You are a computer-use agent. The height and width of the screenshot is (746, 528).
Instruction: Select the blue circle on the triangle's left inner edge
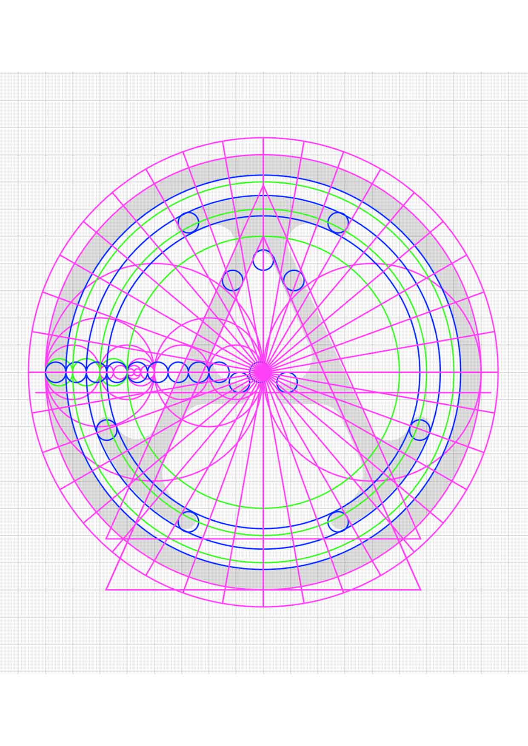232,281
